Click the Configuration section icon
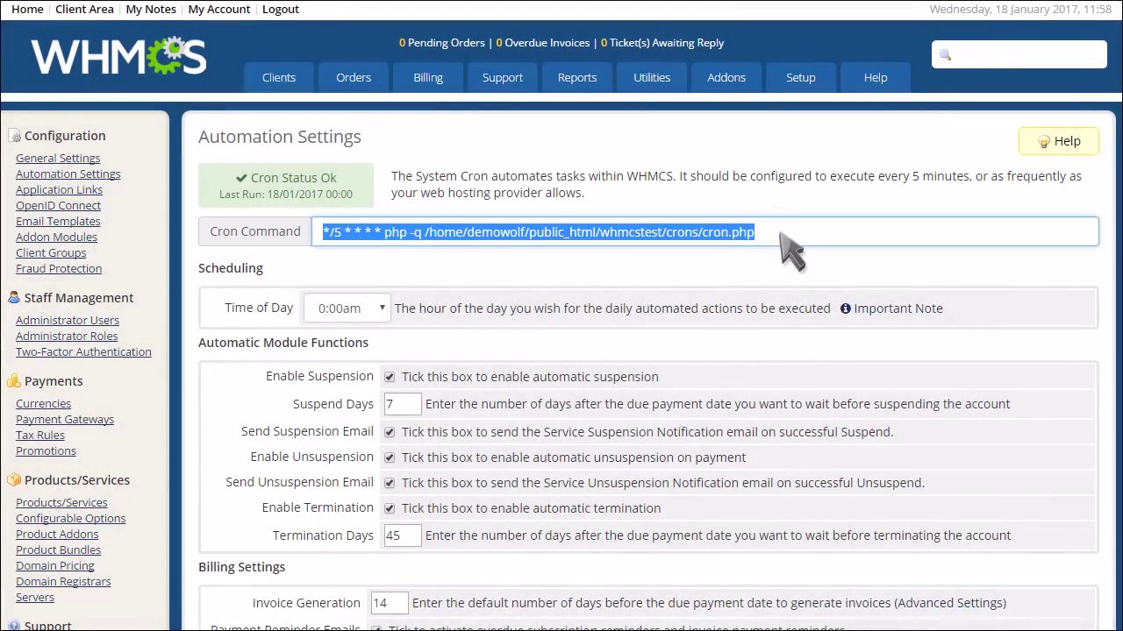 (x=14, y=136)
